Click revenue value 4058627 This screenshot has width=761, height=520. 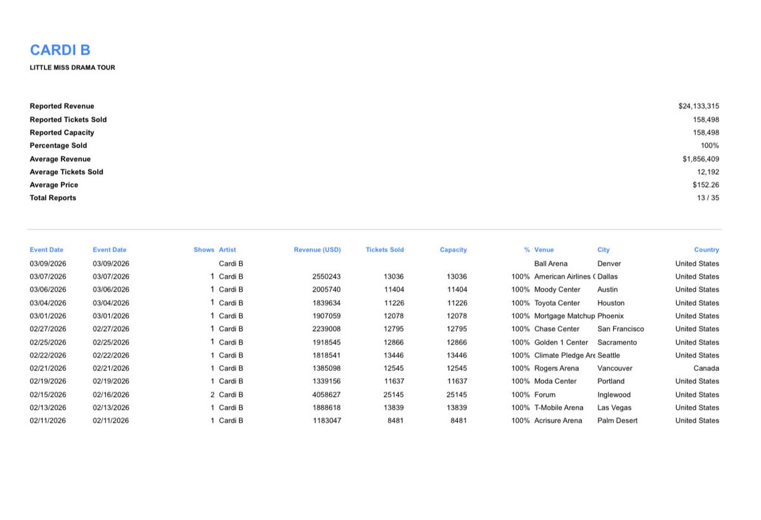(327, 395)
